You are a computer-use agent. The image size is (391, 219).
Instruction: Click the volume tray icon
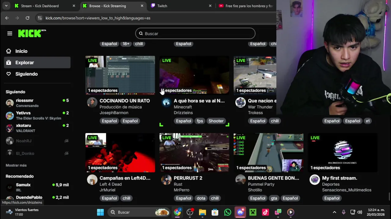pos(360,212)
